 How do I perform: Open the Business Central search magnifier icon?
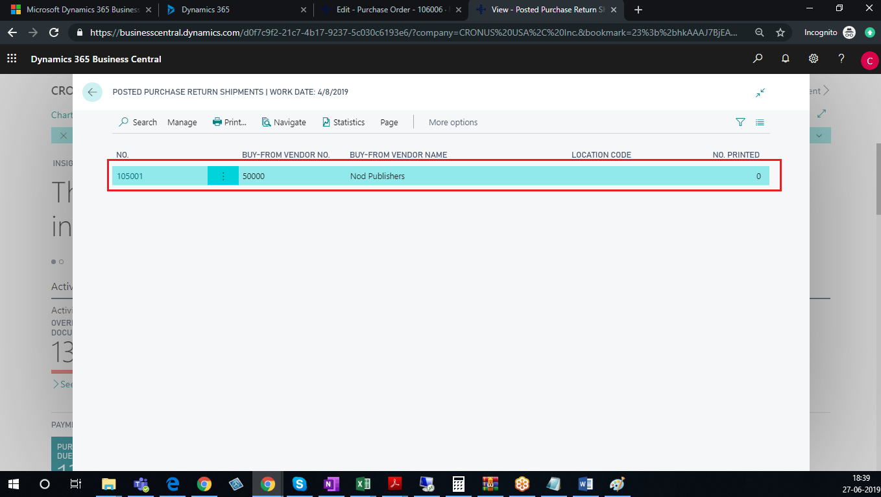click(757, 59)
